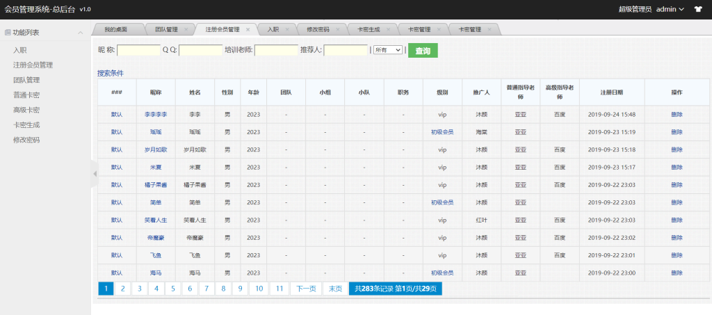The image size is (712, 315).
Task: Click the green 查询 button
Action: pyautogui.click(x=423, y=50)
